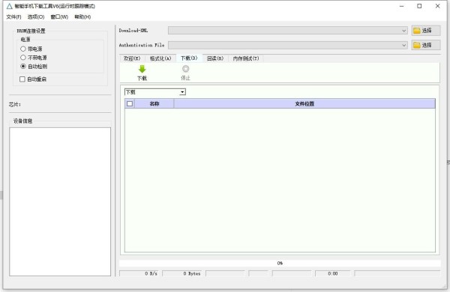Click the green Download arrow icon
450x292 pixels.
[x=142, y=69]
